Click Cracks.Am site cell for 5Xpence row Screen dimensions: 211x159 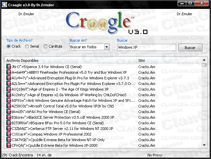tap(147, 67)
